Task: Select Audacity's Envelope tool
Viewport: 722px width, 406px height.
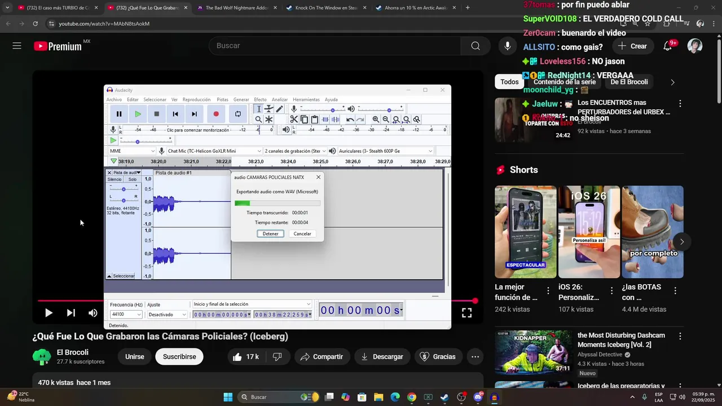Action: click(x=269, y=109)
